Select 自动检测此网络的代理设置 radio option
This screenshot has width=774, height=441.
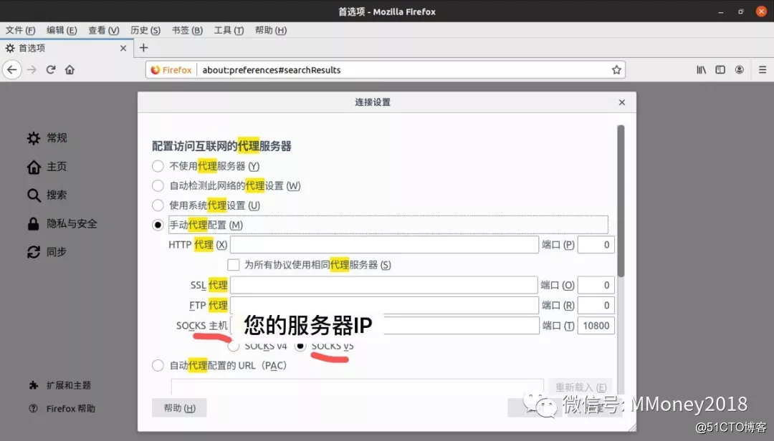pos(158,186)
